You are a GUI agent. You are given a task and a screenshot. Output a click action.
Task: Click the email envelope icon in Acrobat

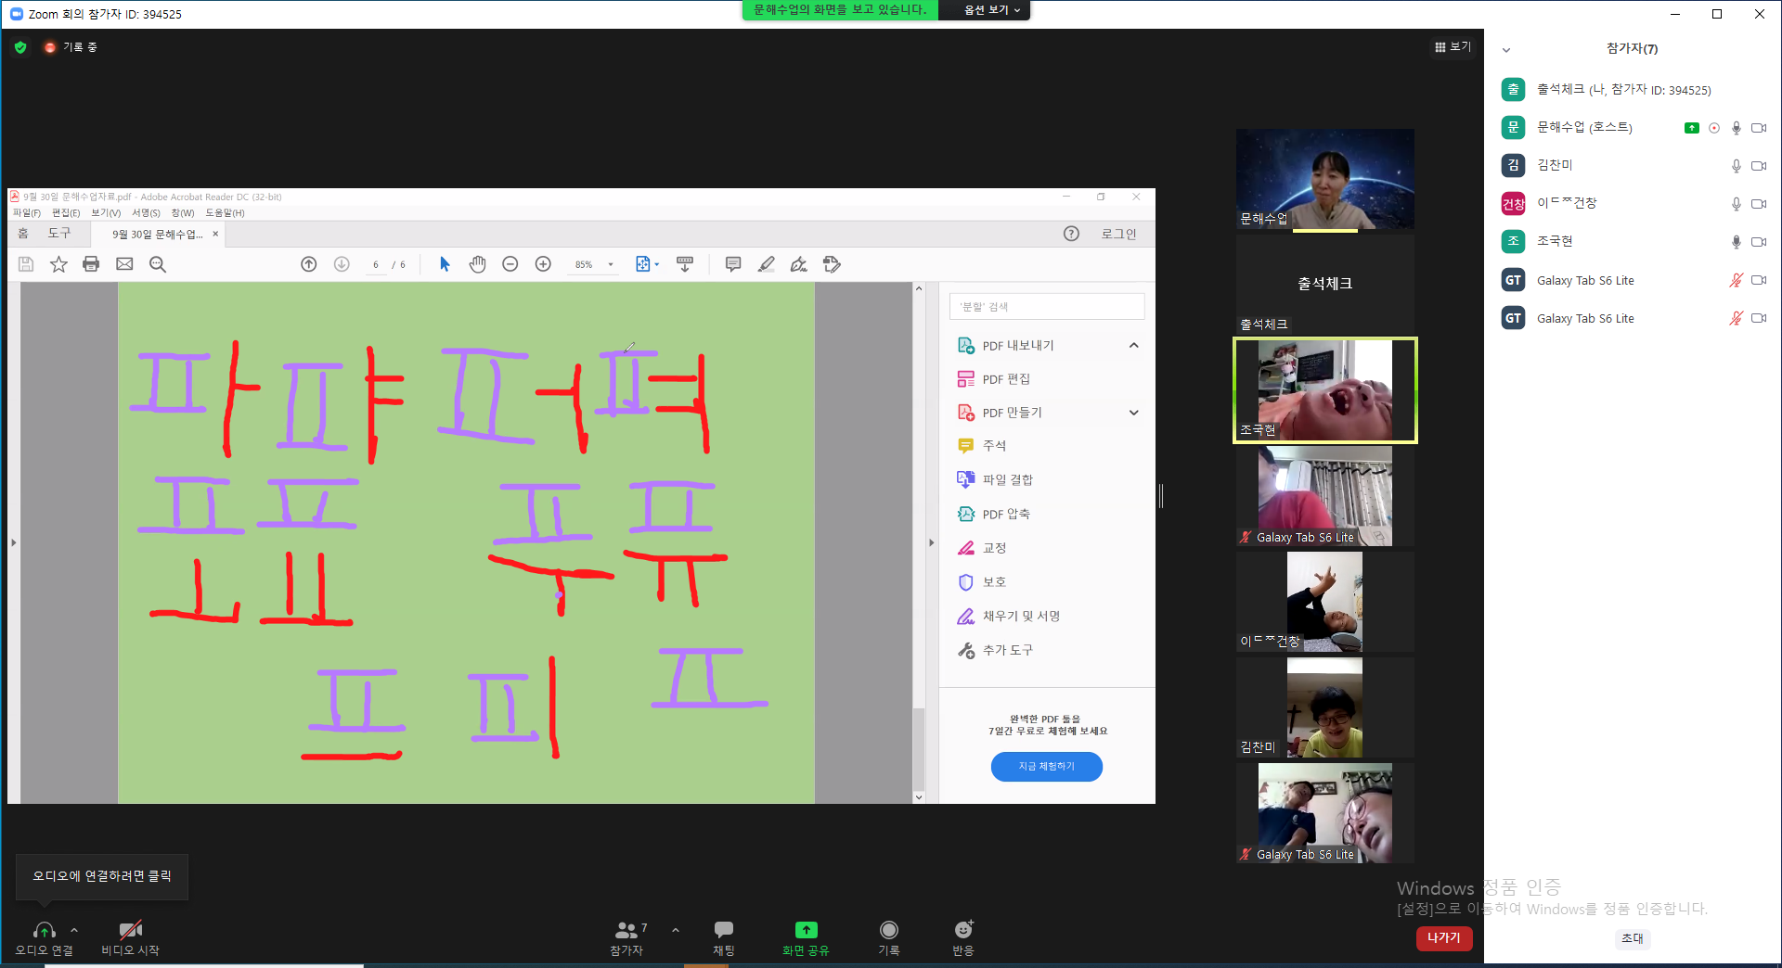point(124,264)
